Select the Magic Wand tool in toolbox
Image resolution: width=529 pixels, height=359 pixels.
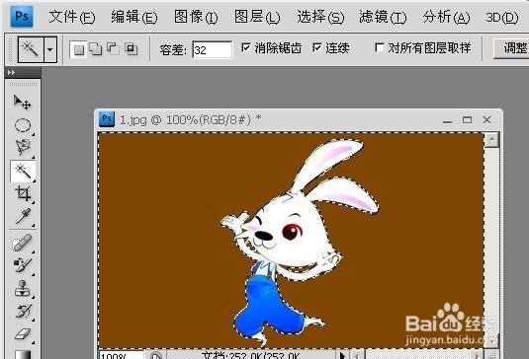pyautogui.click(x=23, y=171)
